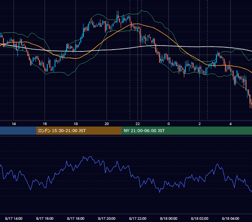252x222 pixels.
Task: Click the 8/17 20:00 label on lower axis
Action: [x=107, y=218]
